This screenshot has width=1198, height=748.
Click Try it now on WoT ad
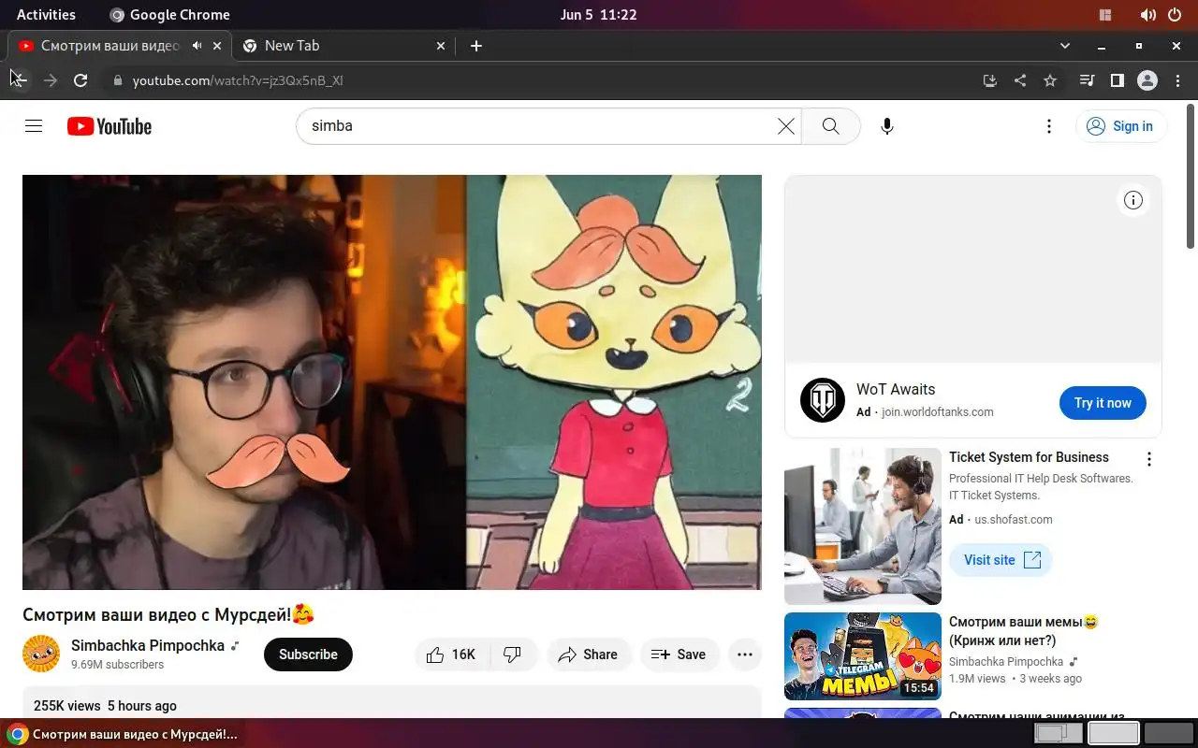point(1103,403)
